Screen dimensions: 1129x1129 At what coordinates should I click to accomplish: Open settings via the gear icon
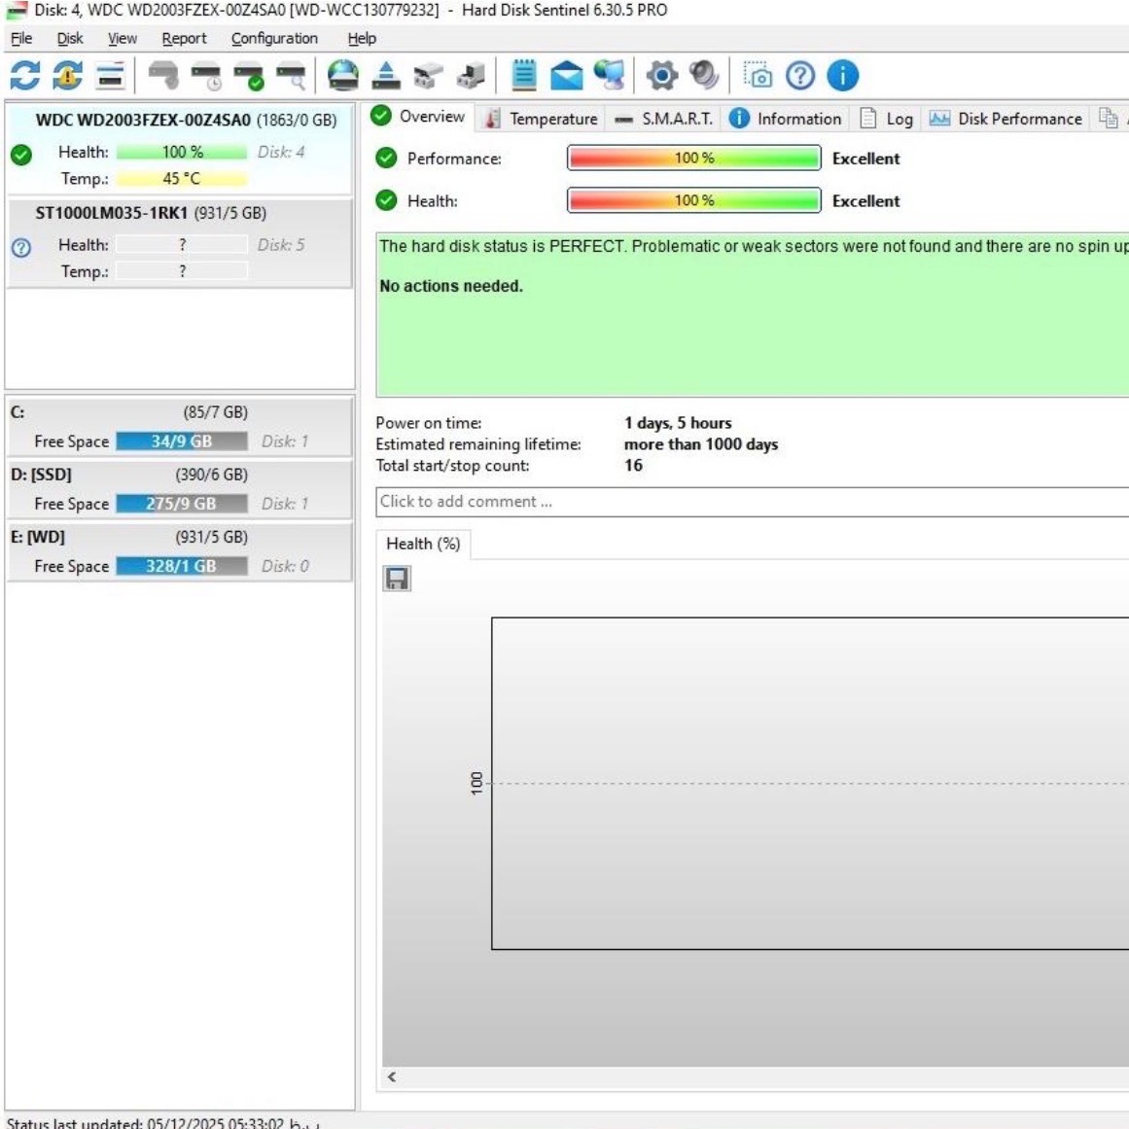tap(662, 75)
